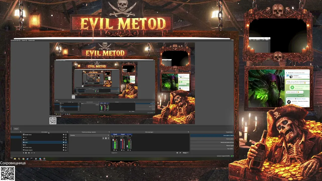The height and width of the screenshot is (181, 322).
Task: Open the Опции dropdown in the audio mixer
Action: click(185, 153)
